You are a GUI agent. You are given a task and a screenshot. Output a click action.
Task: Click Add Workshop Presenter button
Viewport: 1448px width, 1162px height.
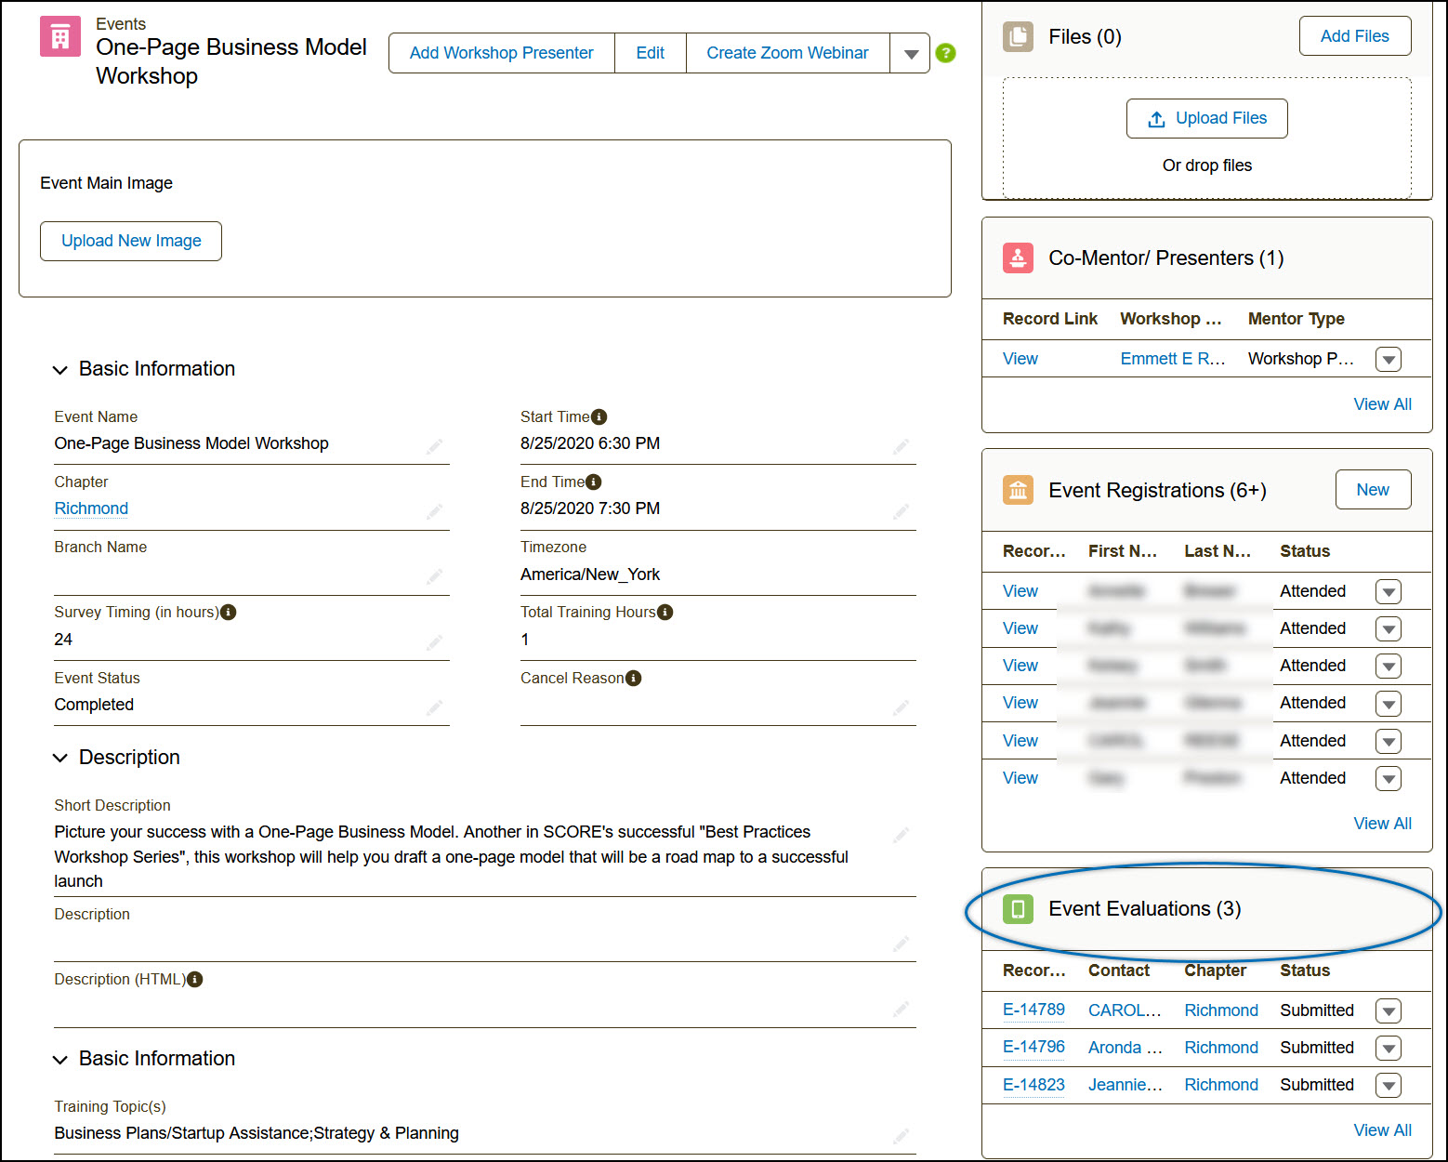(501, 53)
